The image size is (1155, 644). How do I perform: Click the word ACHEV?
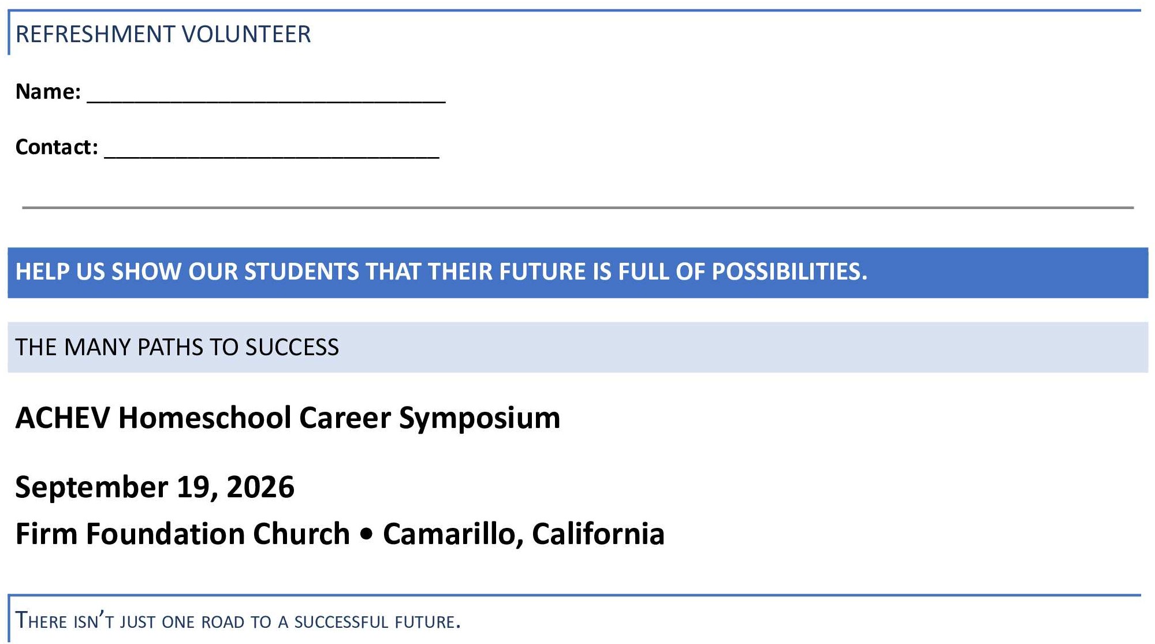(x=62, y=418)
